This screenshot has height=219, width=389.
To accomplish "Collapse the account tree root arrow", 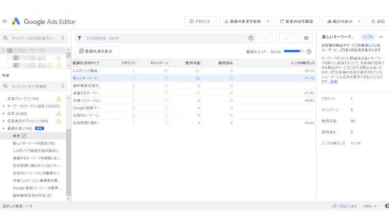I will click(3, 51).
